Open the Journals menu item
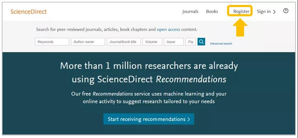 [190, 12]
